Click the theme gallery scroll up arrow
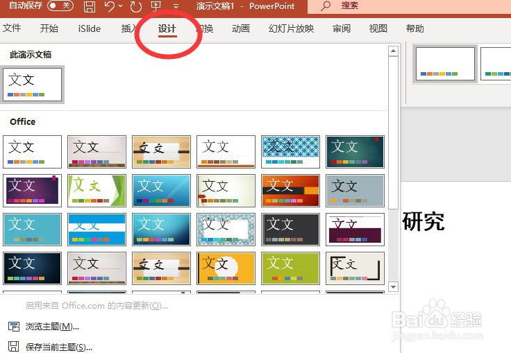 [394, 51]
